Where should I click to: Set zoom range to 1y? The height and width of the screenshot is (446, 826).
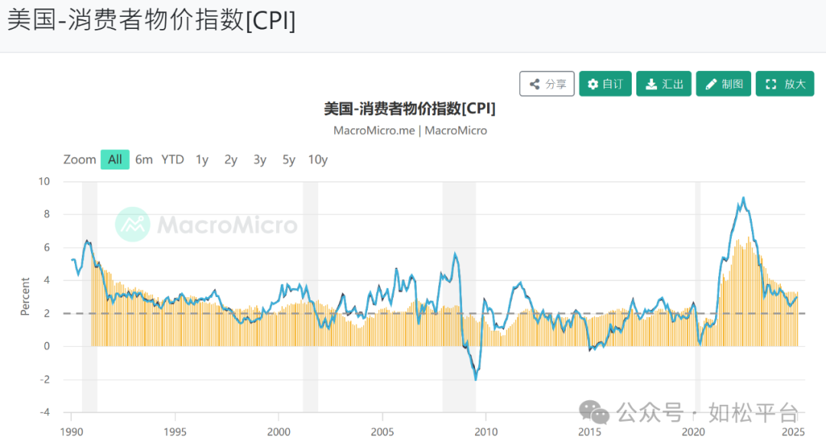202,160
